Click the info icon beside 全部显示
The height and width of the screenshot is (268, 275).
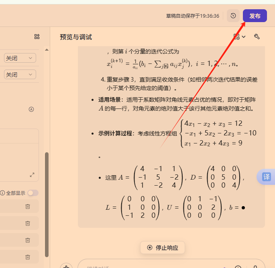[x=2, y=193]
